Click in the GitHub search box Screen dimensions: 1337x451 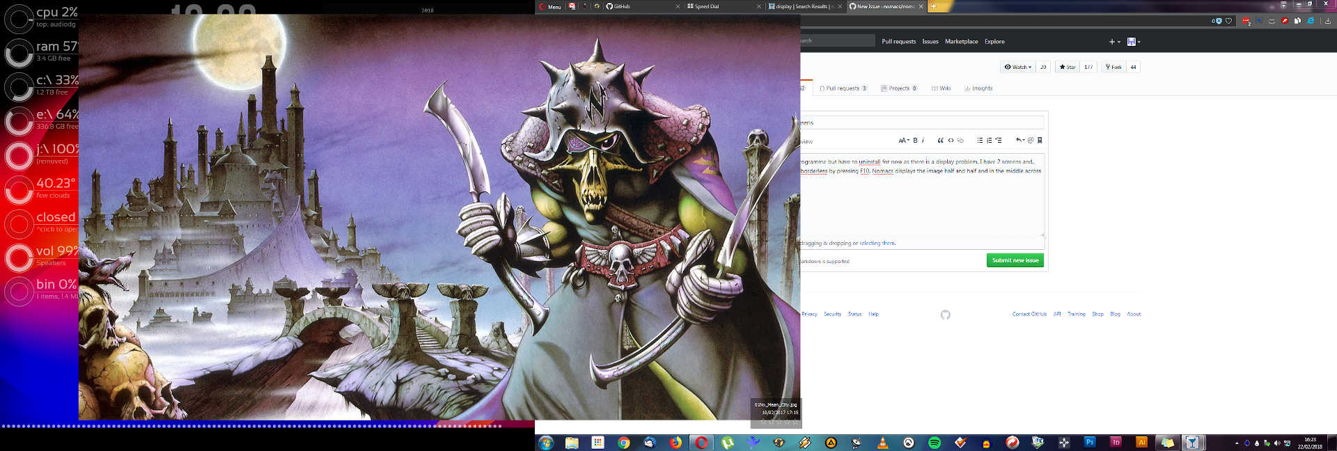838,40
